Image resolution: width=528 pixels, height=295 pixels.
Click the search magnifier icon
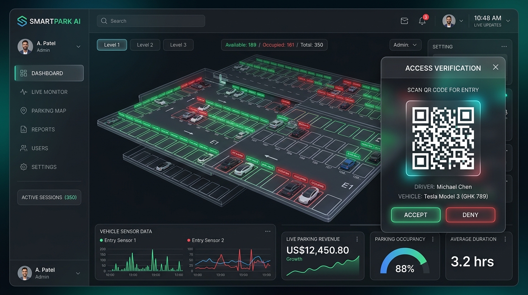(104, 21)
